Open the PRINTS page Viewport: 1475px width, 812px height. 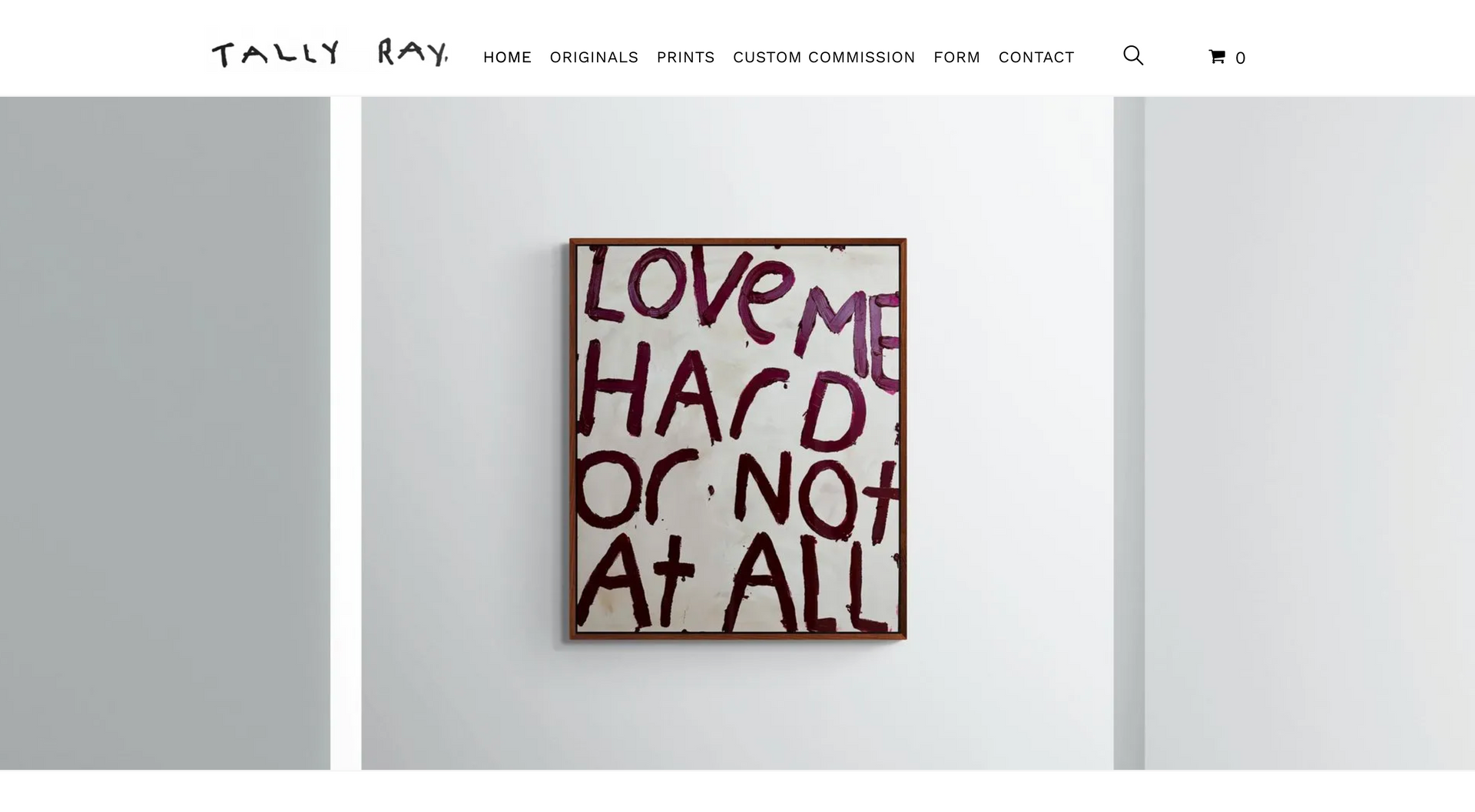(x=685, y=58)
